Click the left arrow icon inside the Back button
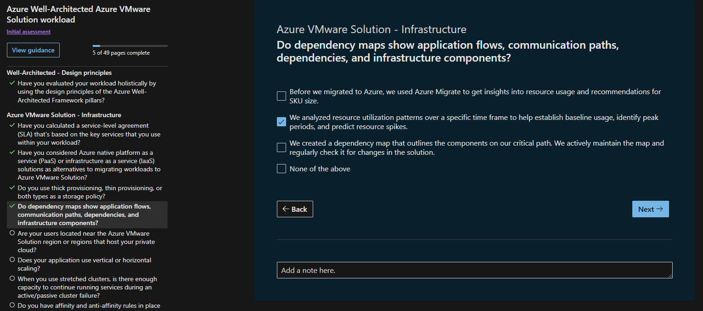This screenshot has width=703, height=311. click(286, 209)
